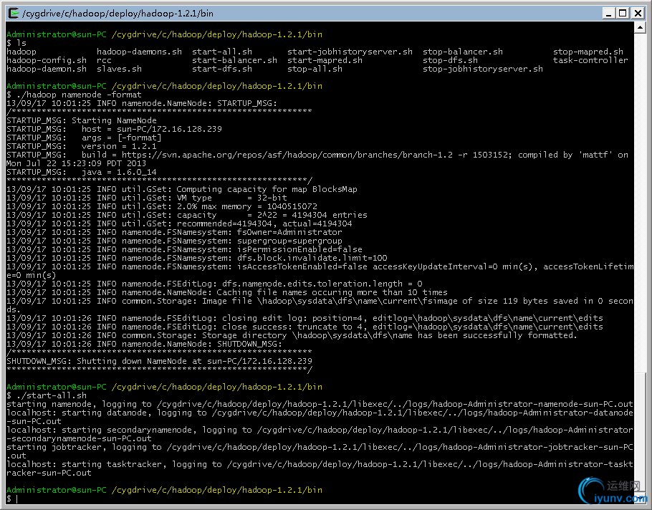The image size is (652, 510).
Task: Click 'dfs.namenode.edits.toleration.length = 0' line
Action: pyautogui.click(x=214, y=284)
